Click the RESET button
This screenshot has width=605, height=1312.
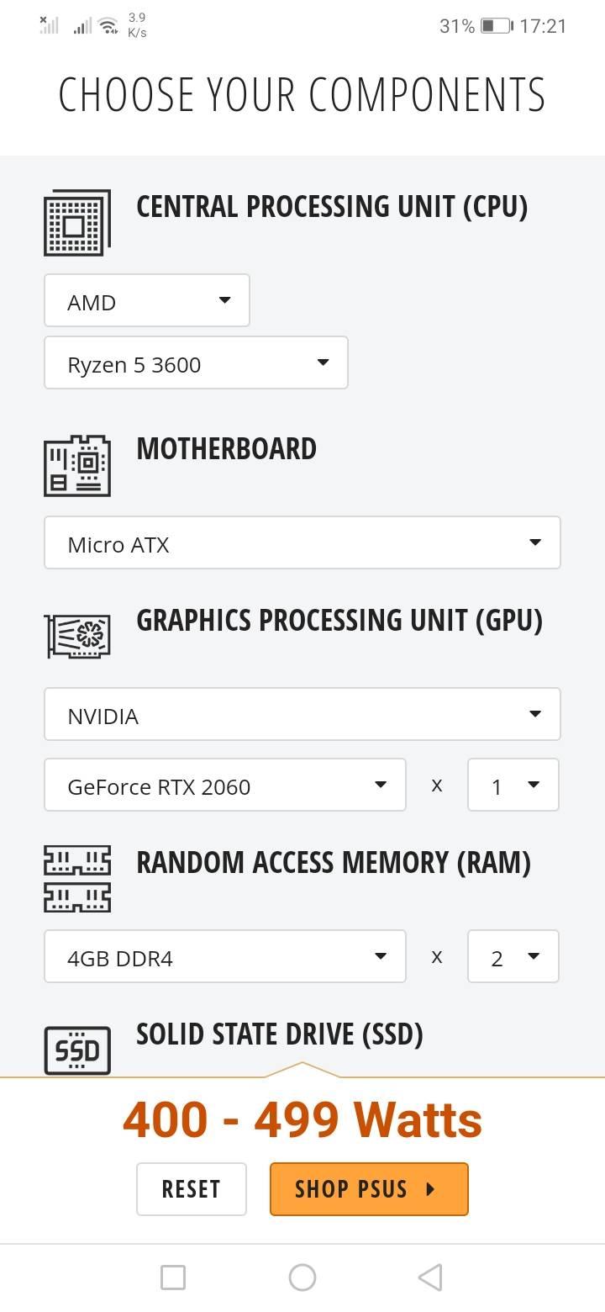[x=192, y=1189]
